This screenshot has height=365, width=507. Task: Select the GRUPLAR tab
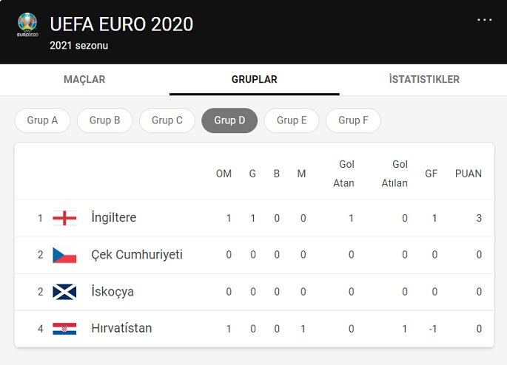254,80
